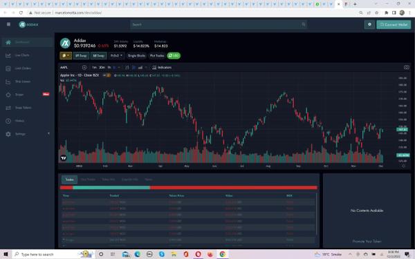
Task: Click the symbol compare plus icon
Action: click(x=84, y=68)
